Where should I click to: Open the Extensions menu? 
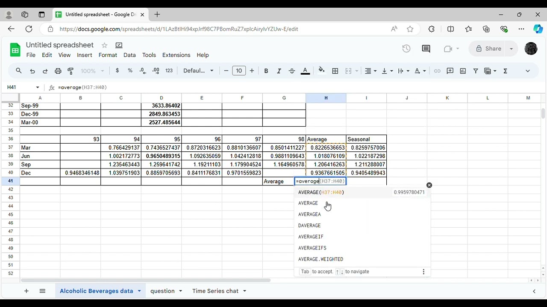click(x=176, y=55)
